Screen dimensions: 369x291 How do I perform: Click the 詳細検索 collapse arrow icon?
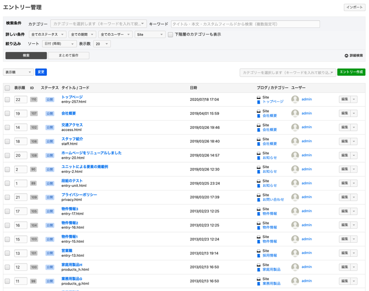point(346,55)
